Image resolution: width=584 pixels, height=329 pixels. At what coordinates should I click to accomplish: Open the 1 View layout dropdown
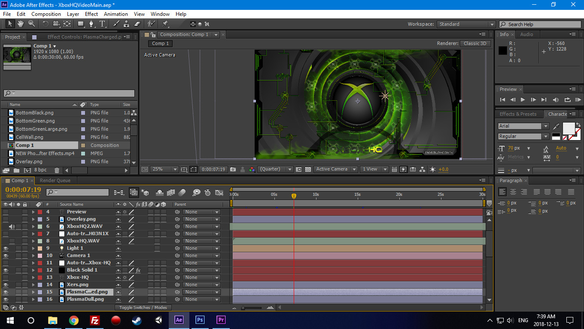(x=374, y=169)
